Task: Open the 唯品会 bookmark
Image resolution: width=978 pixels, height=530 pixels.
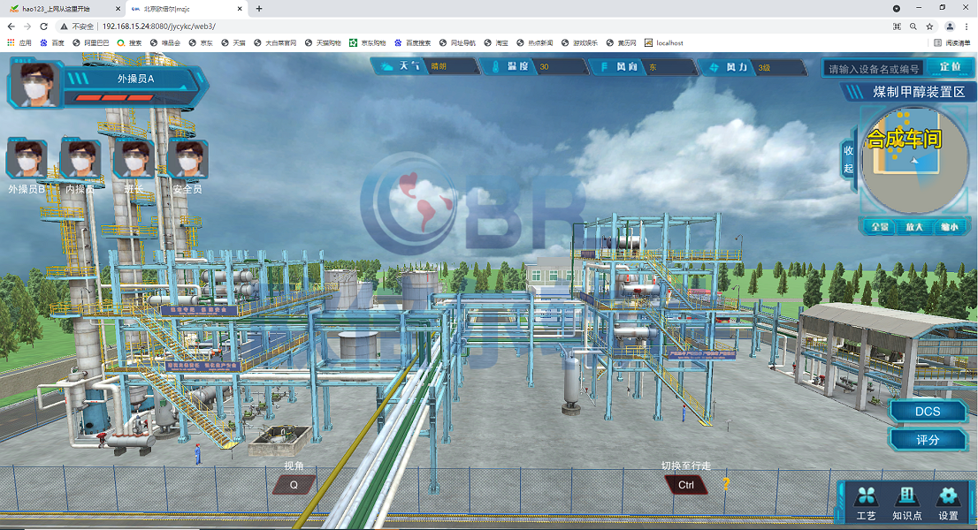Action: tap(165, 43)
